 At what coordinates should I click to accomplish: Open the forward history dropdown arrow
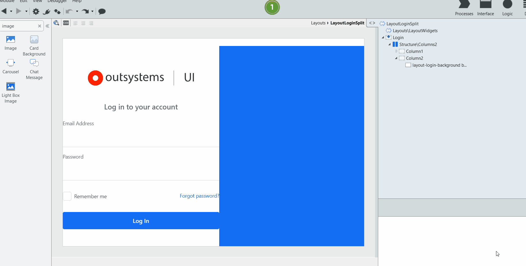coord(26,11)
